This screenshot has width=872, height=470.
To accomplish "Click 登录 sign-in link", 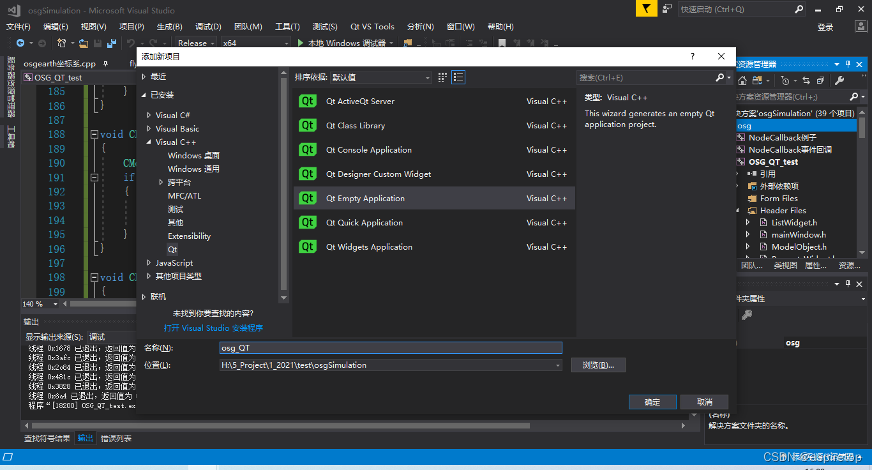I will click(825, 27).
